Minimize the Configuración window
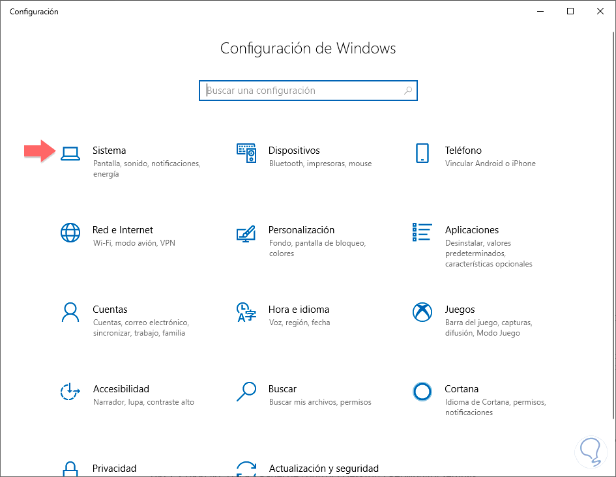 540,11
